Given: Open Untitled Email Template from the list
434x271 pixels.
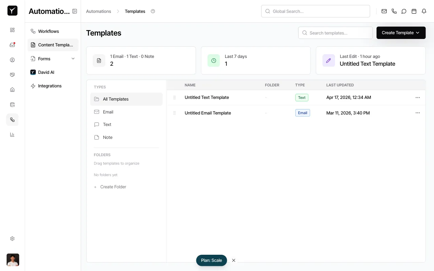Looking at the screenshot, I should [208, 113].
